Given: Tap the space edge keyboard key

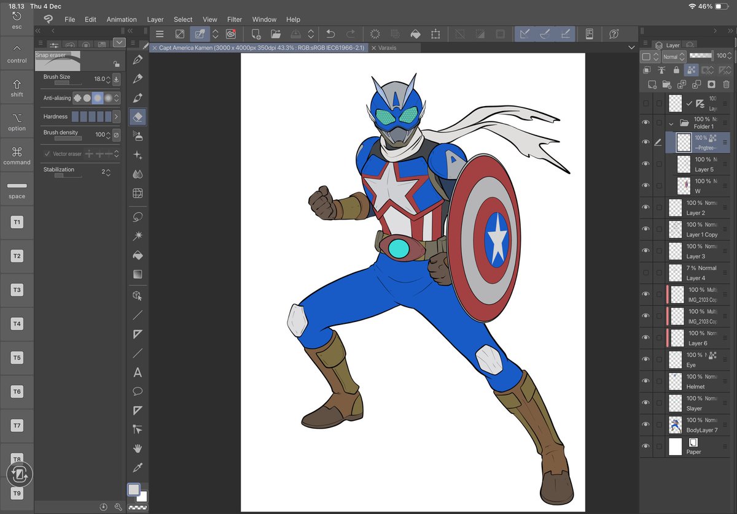Looking at the screenshot, I should click(x=17, y=190).
